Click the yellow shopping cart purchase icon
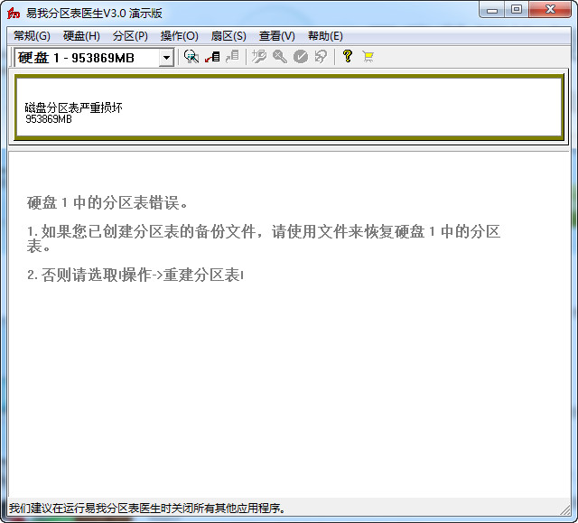Image resolution: width=578 pixels, height=523 pixels. point(368,57)
